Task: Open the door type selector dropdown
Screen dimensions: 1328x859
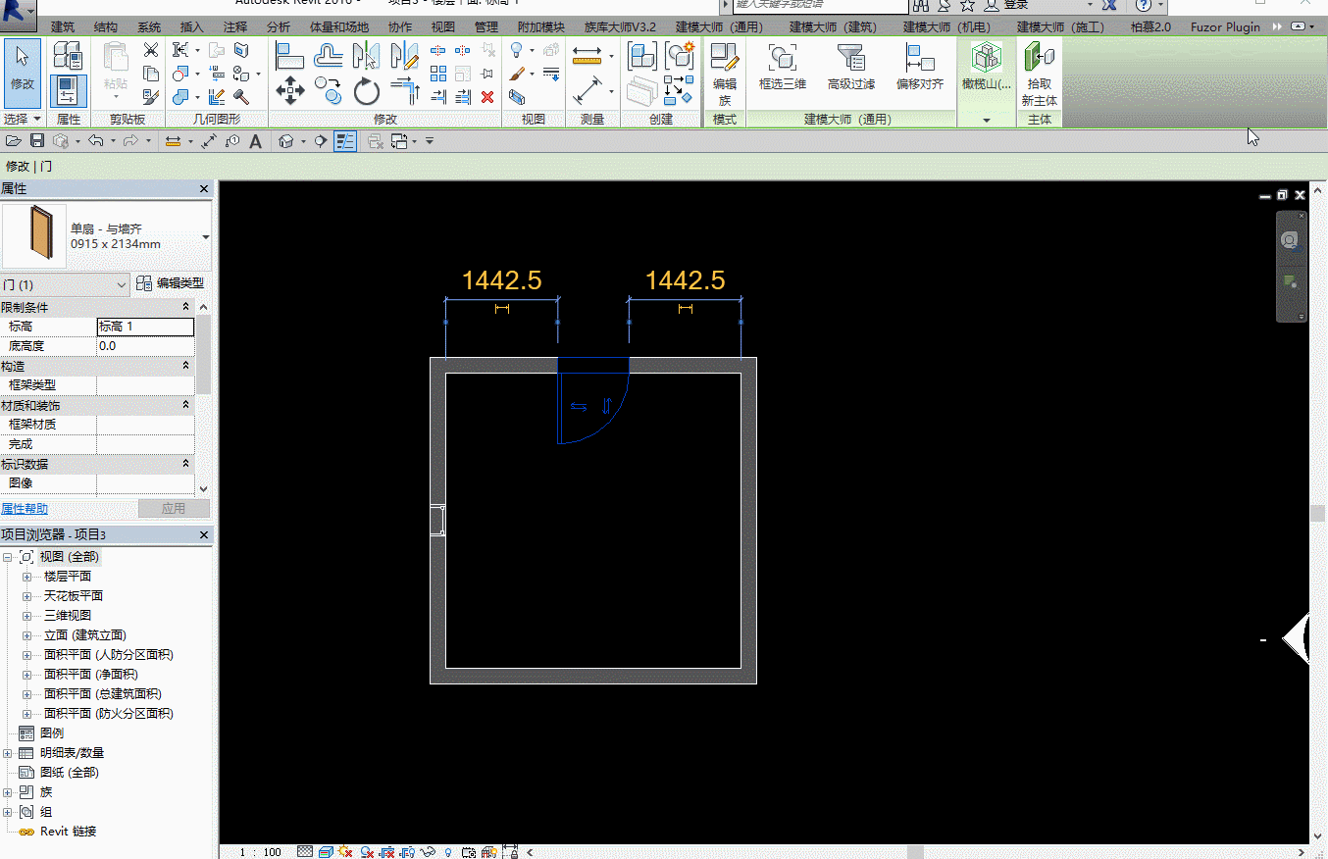Action: [205, 236]
